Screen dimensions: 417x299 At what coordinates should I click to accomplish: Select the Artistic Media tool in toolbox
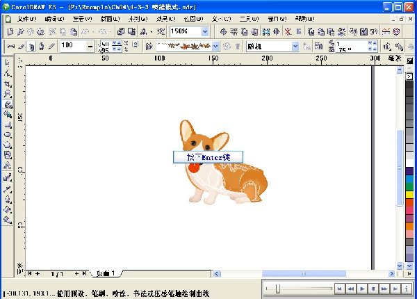pyautogui.click(x=8, y=104)
